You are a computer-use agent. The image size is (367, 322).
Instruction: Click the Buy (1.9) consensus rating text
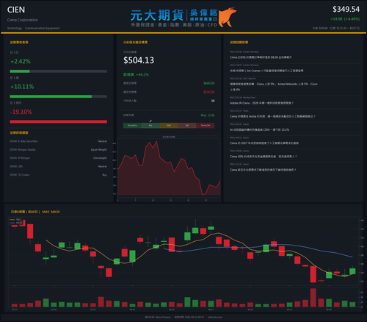(208, 115)
